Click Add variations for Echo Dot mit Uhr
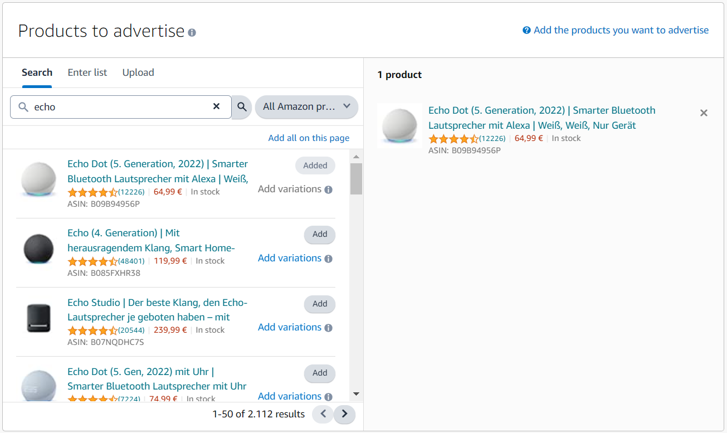 coord(290,396)
